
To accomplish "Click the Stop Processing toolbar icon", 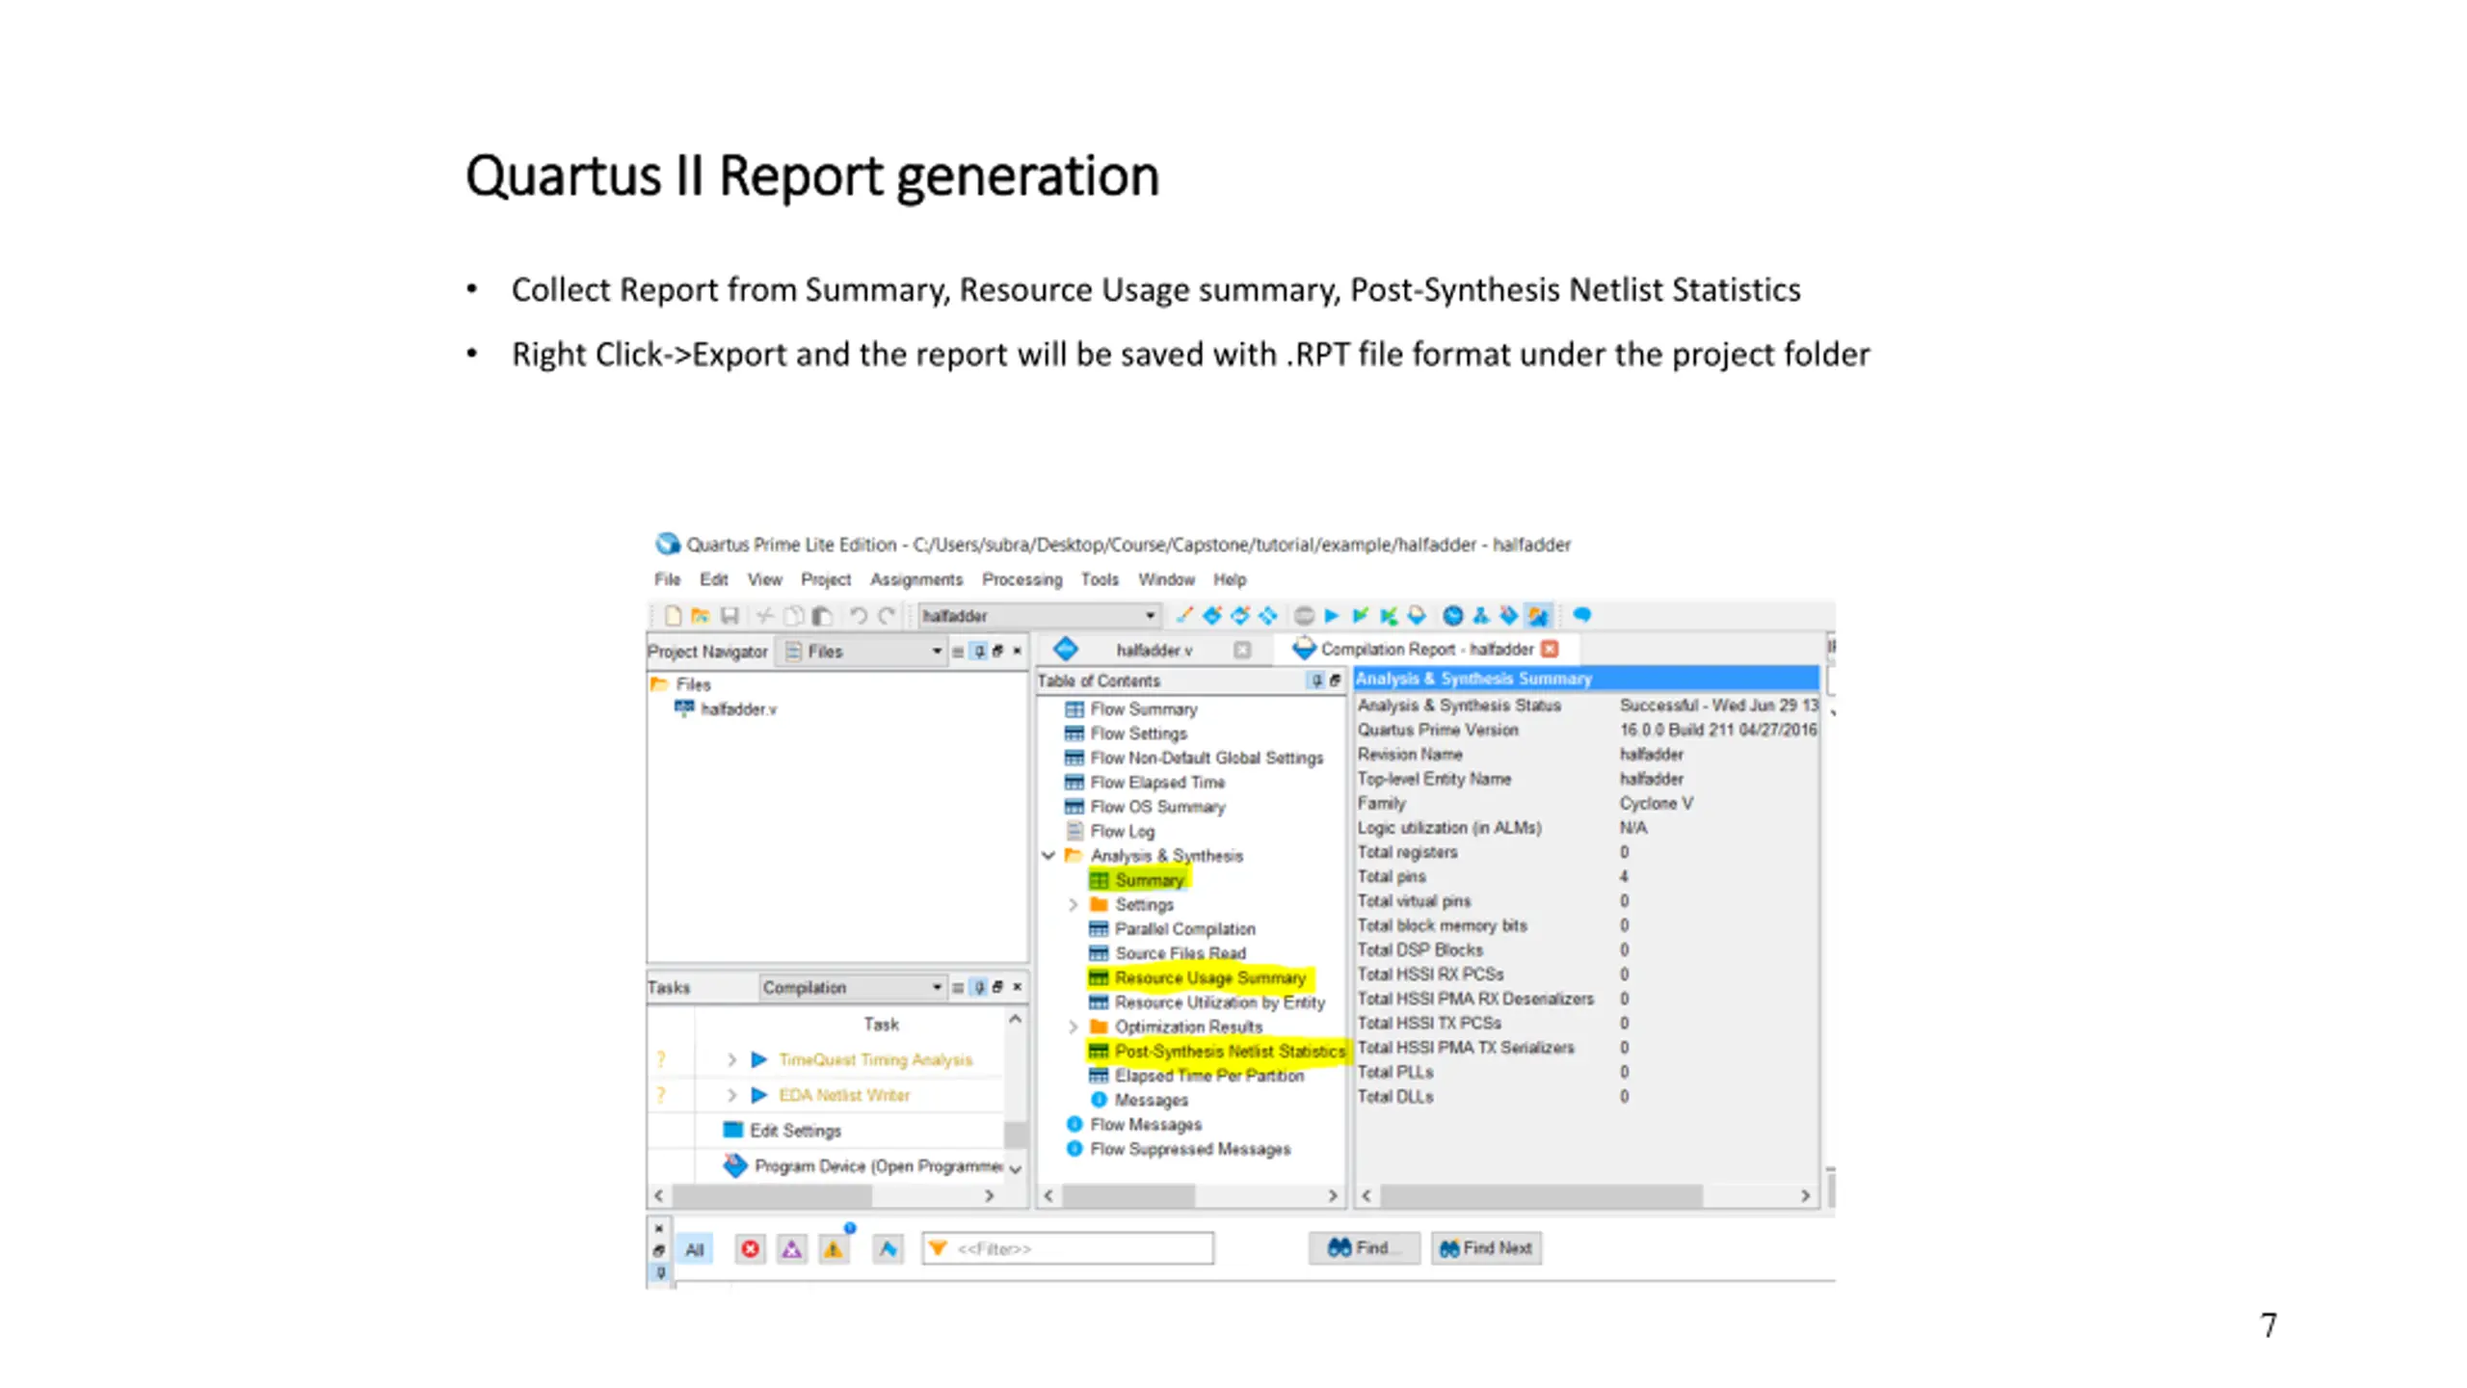I will point(1304,615).
